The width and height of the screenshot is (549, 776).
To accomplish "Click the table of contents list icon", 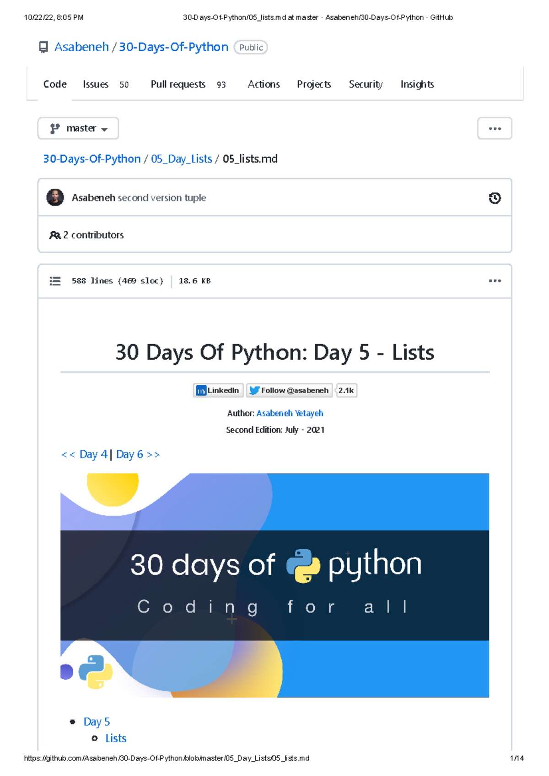I will (x=55, y=281).
